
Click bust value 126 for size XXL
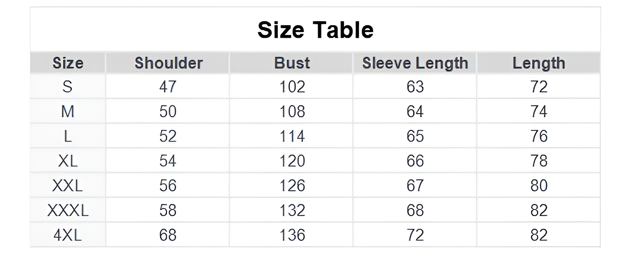pos(292,186)
